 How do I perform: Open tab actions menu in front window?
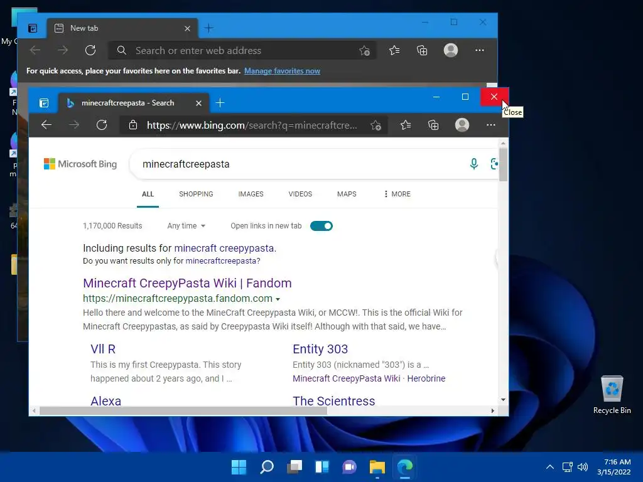pos(44,103)
